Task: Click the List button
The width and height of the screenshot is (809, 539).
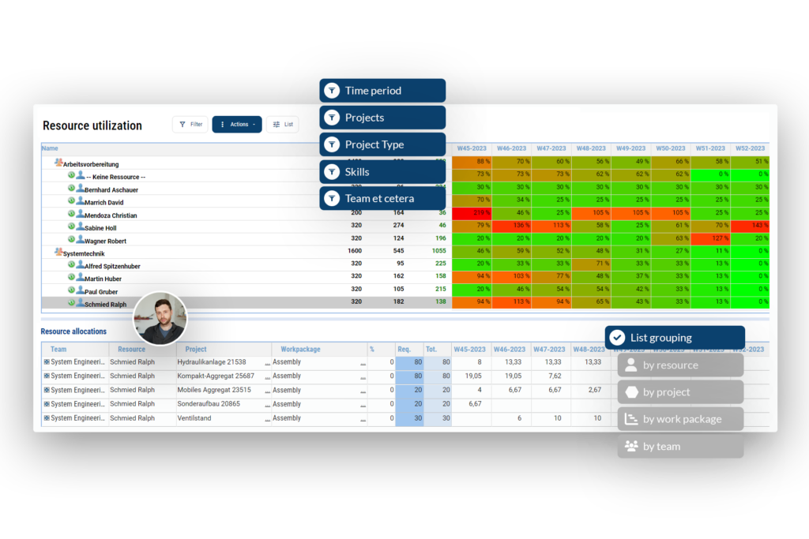Action: pos(282,124)
